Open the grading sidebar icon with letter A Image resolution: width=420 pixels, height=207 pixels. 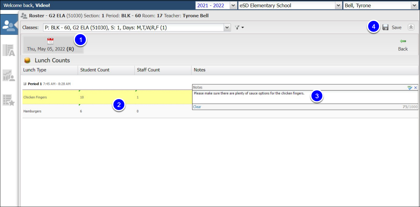pos(9,50)
